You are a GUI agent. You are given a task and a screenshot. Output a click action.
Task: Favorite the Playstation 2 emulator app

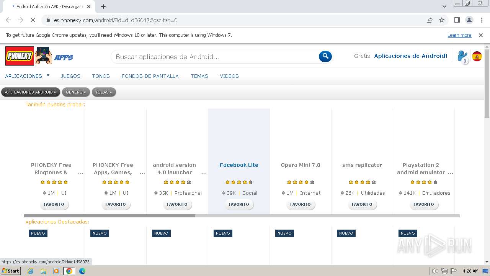point(424,204)
